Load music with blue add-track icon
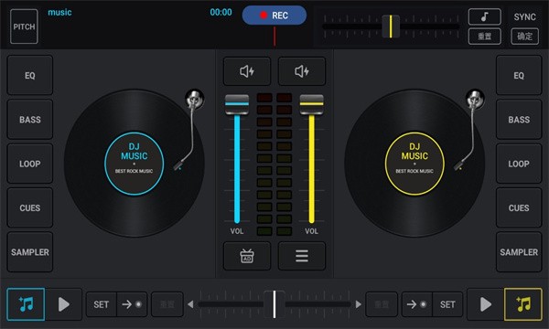This screenshot has width=549, height=329. [26, 304]
